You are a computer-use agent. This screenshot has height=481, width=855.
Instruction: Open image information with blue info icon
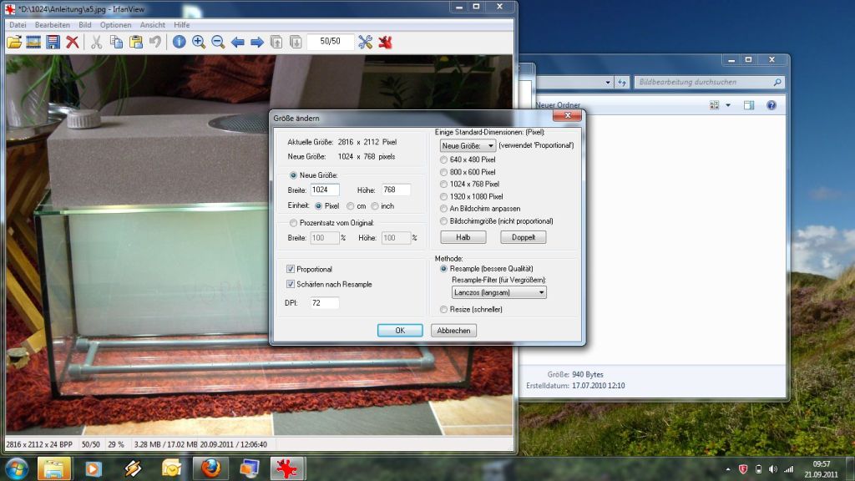tap(179, 42)
